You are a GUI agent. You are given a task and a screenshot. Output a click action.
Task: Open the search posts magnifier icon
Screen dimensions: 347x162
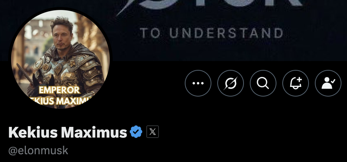[x=263, y=83]
